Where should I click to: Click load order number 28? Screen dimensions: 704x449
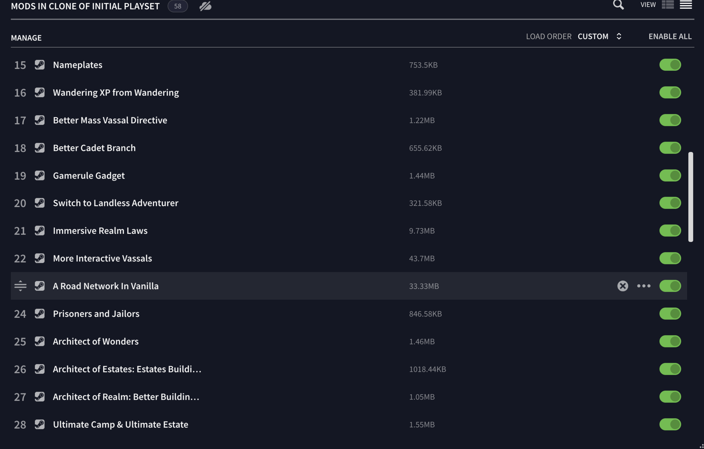[20, 424]
